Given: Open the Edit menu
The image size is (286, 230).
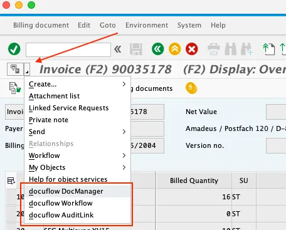Looking at the screenshot, I should point(84,25).
